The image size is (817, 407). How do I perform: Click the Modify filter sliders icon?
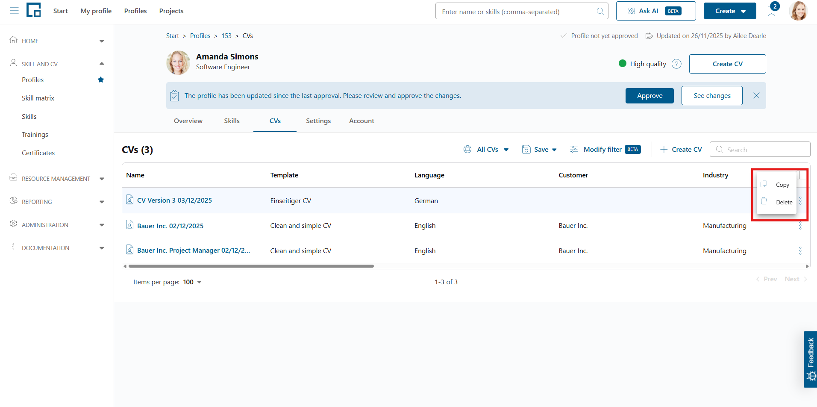574,149
